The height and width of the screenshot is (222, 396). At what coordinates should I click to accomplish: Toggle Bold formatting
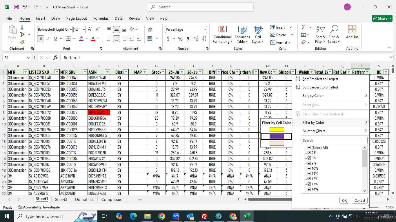click(x=41, y=39)
